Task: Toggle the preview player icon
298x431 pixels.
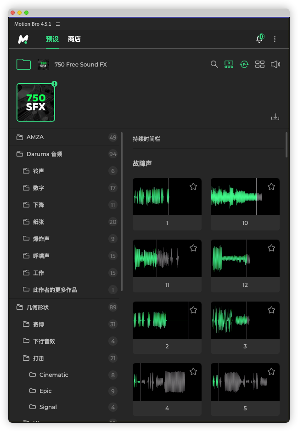Action: click(229, 64)
